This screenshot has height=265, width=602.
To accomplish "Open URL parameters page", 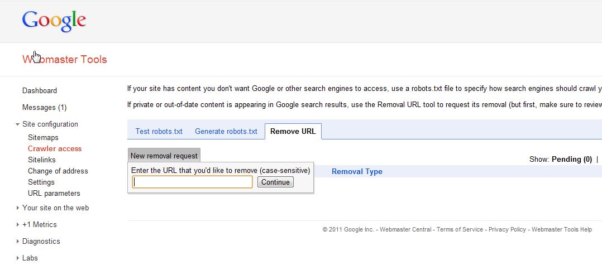I will 54,194.
